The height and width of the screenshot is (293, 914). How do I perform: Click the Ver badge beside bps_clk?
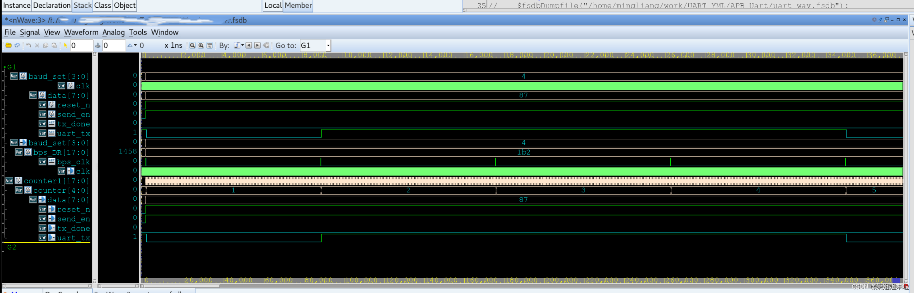pyautogui.click(x=42, y=162)
